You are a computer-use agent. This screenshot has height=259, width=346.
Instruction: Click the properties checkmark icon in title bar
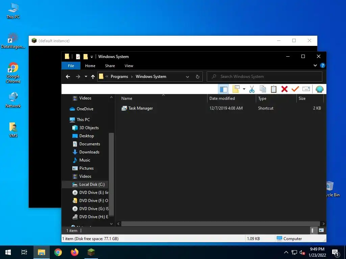[x=78, y=57]
